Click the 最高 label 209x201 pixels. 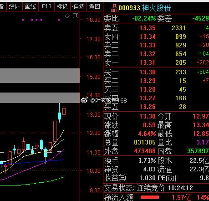click(x=164, y=125)
